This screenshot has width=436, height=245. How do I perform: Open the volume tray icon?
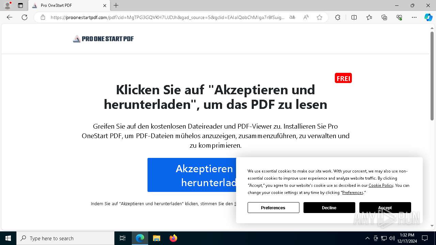(392, 238)
